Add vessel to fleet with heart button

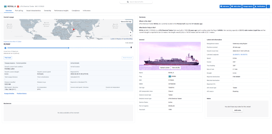coord(236,6)
